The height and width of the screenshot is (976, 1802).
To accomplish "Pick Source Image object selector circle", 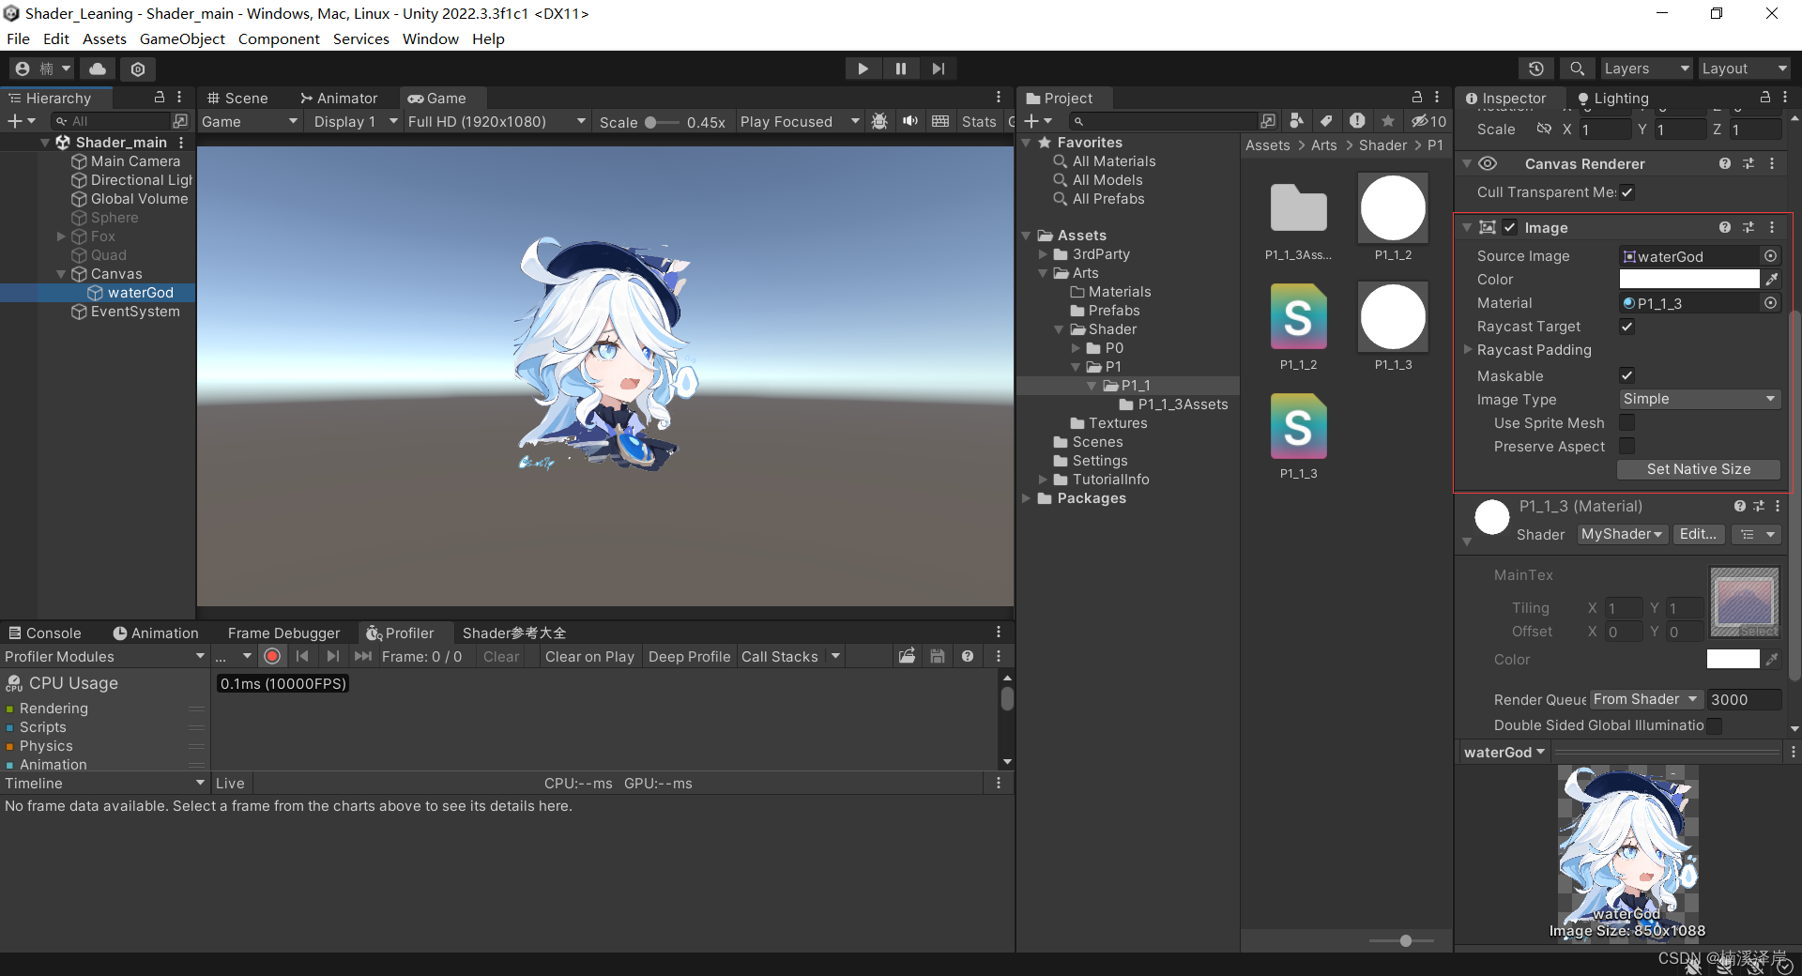I will click(1770, 256).
